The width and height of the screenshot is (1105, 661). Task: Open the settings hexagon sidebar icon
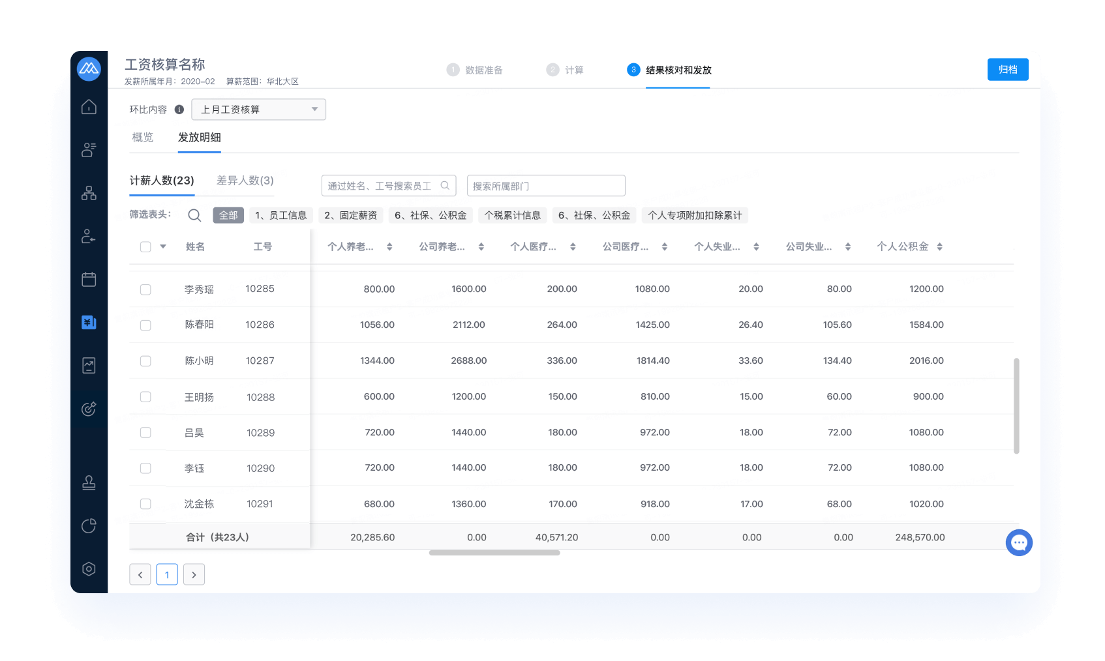[x=89, y=568]
